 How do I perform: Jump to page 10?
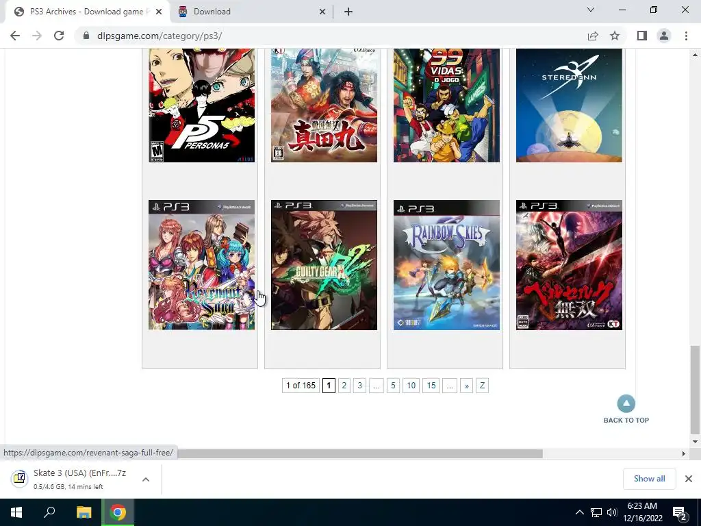(x=411, y=386)
